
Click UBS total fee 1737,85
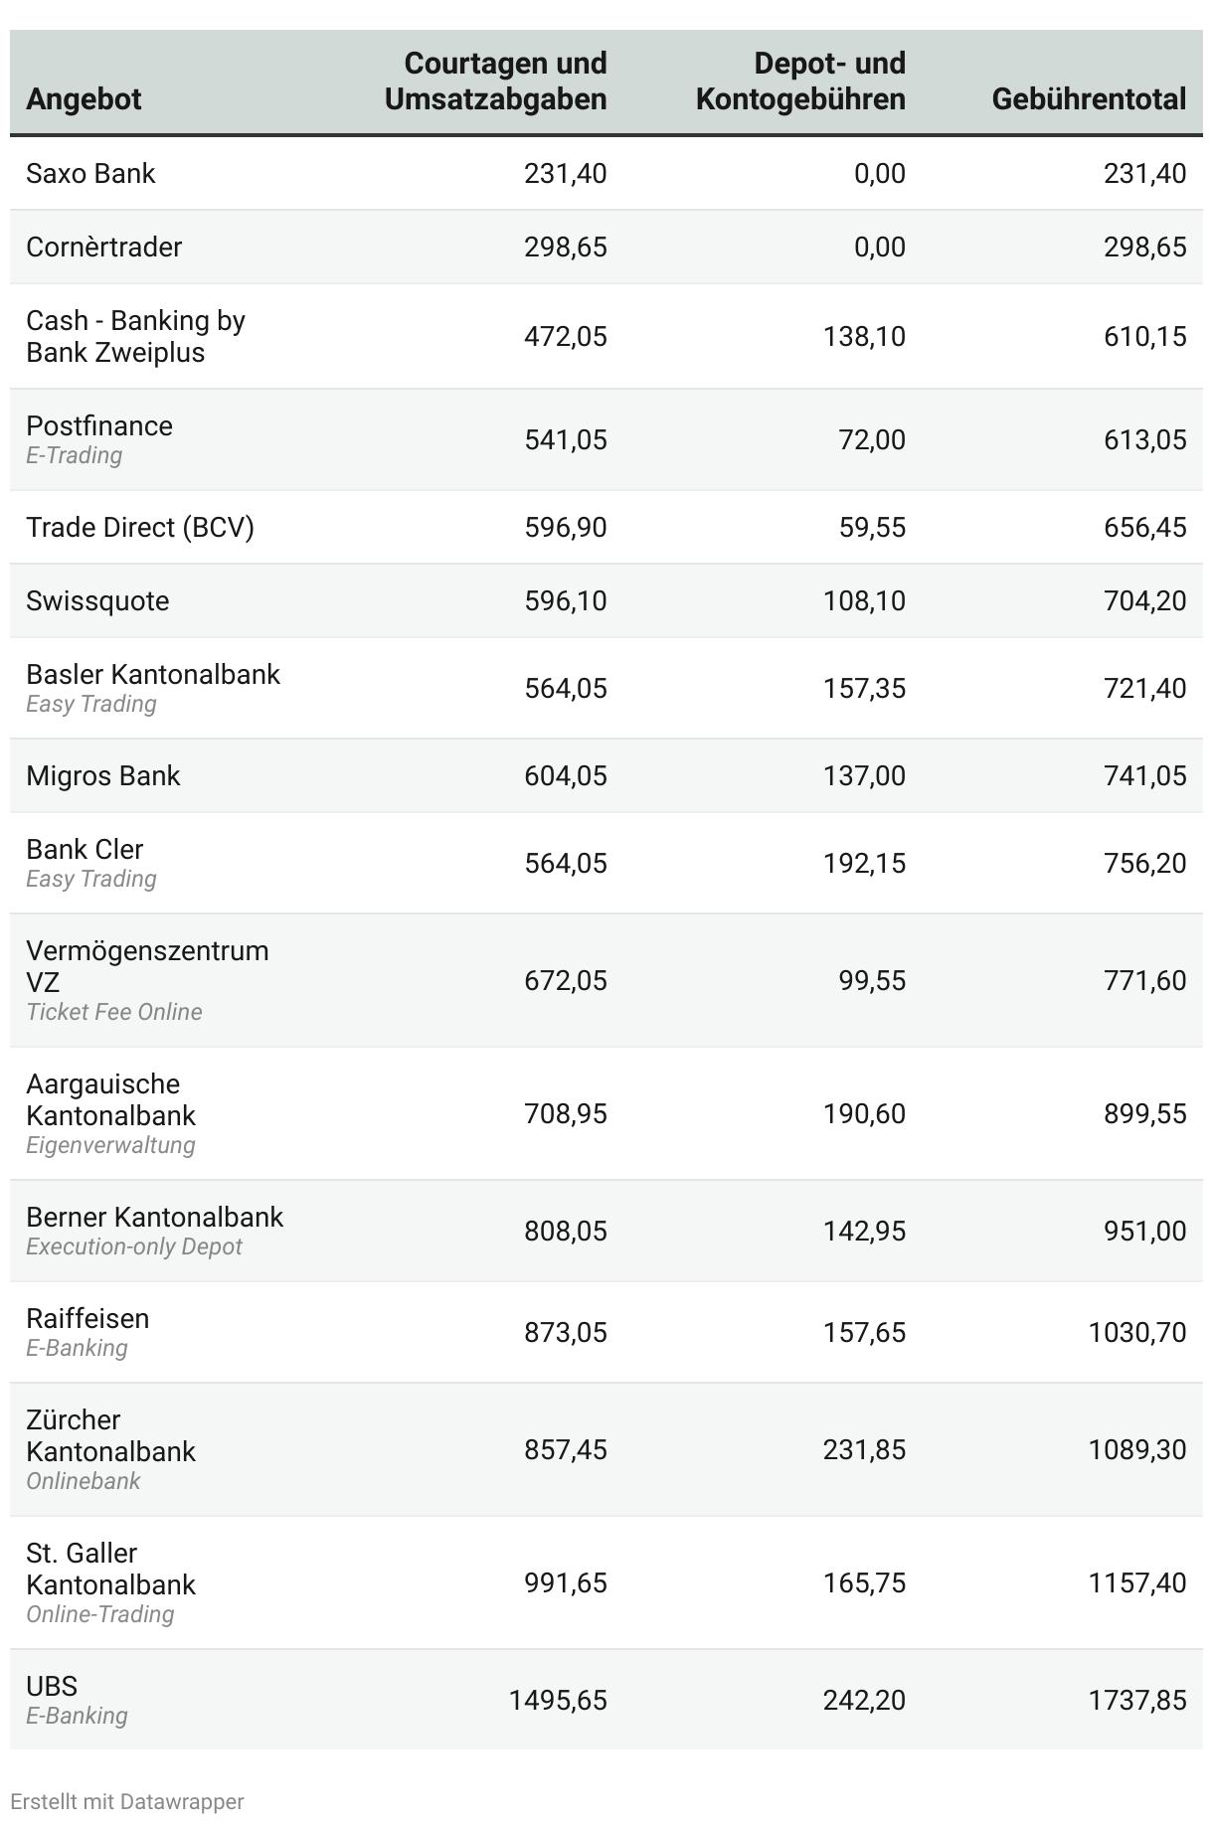[1136, 1701]
